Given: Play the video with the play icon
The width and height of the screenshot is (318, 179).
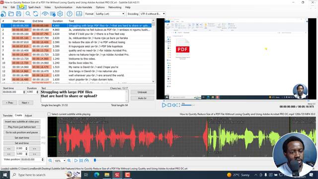Looking at the screenshot, I should [164, 105].
